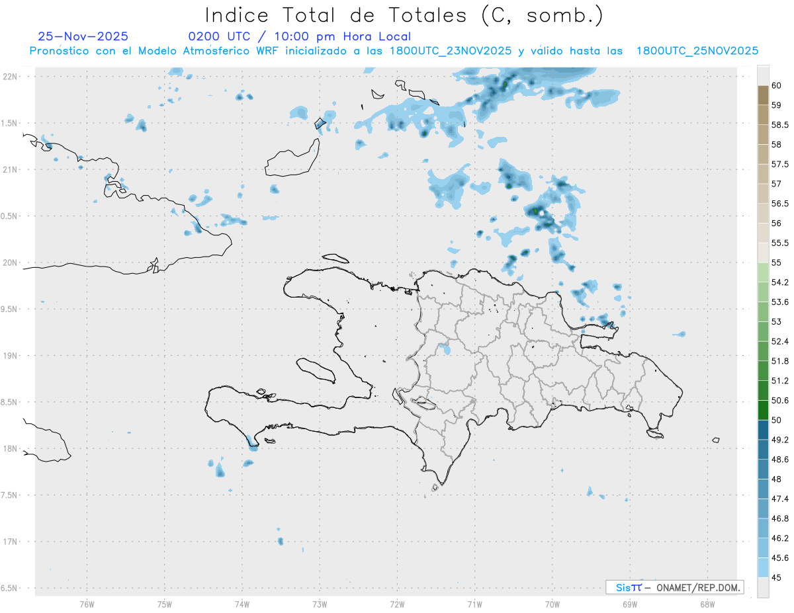Click the "6.5N" latitude label
This screenshot has width=794, height=613.
9,588
